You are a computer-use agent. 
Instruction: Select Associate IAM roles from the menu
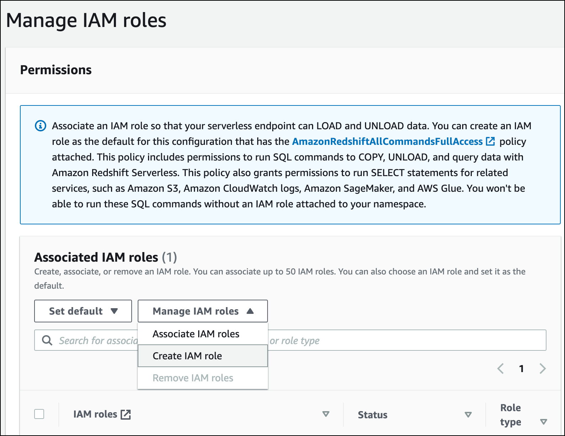pos(196,334)
